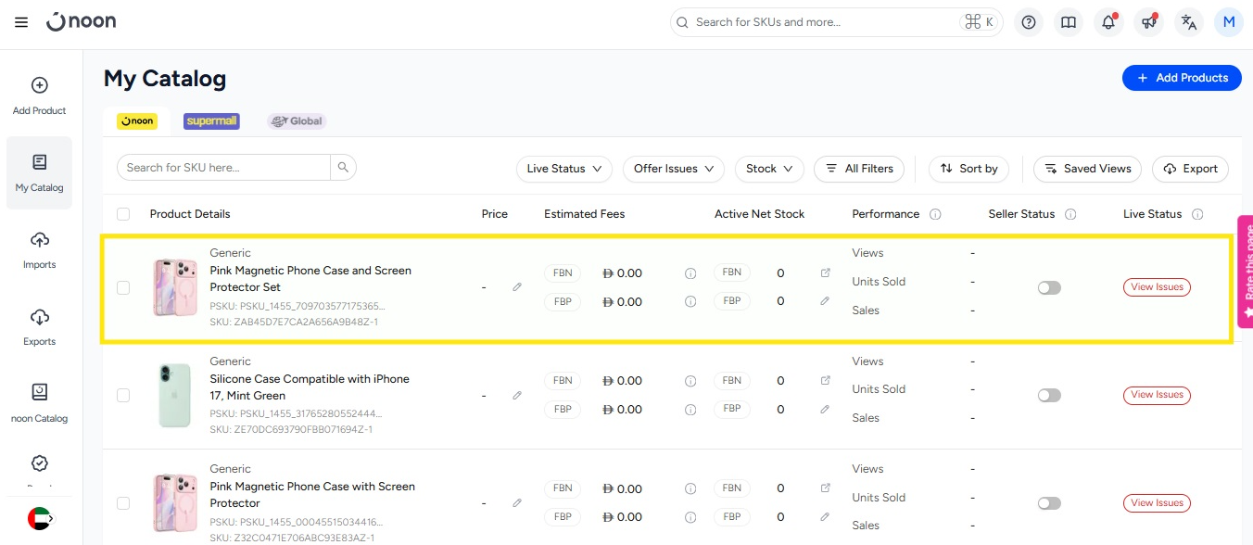Open the Offer Issues dropdown
The width and height of the screenshot is (1253, 545).
click(673, 169)
